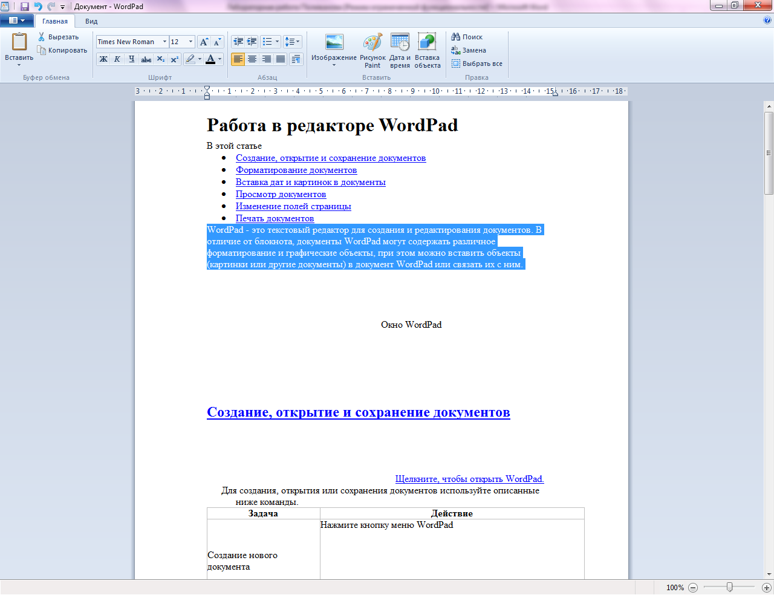This screenshot has width=774, height=595.
Task: Open WordPad help question mark icon
Action: [x=767, y=21]
